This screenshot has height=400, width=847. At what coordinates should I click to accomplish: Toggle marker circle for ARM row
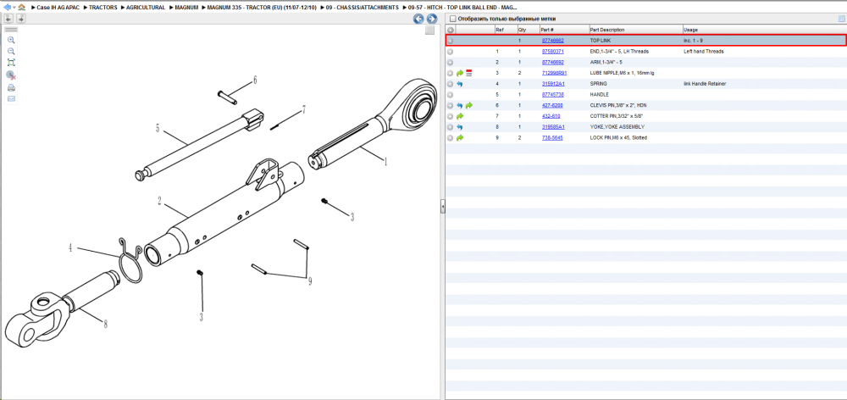[451, 62]
